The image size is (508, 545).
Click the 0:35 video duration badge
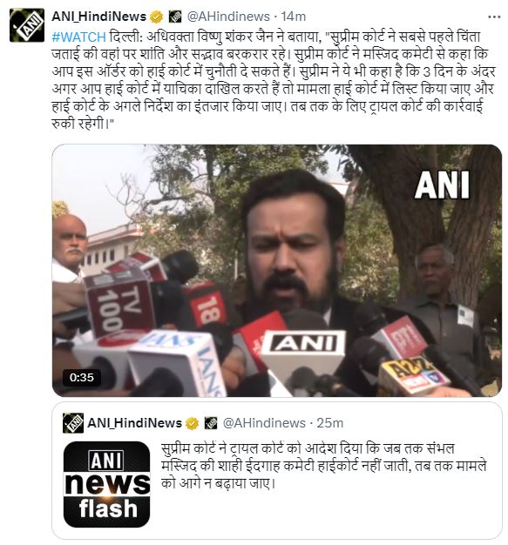82,377
